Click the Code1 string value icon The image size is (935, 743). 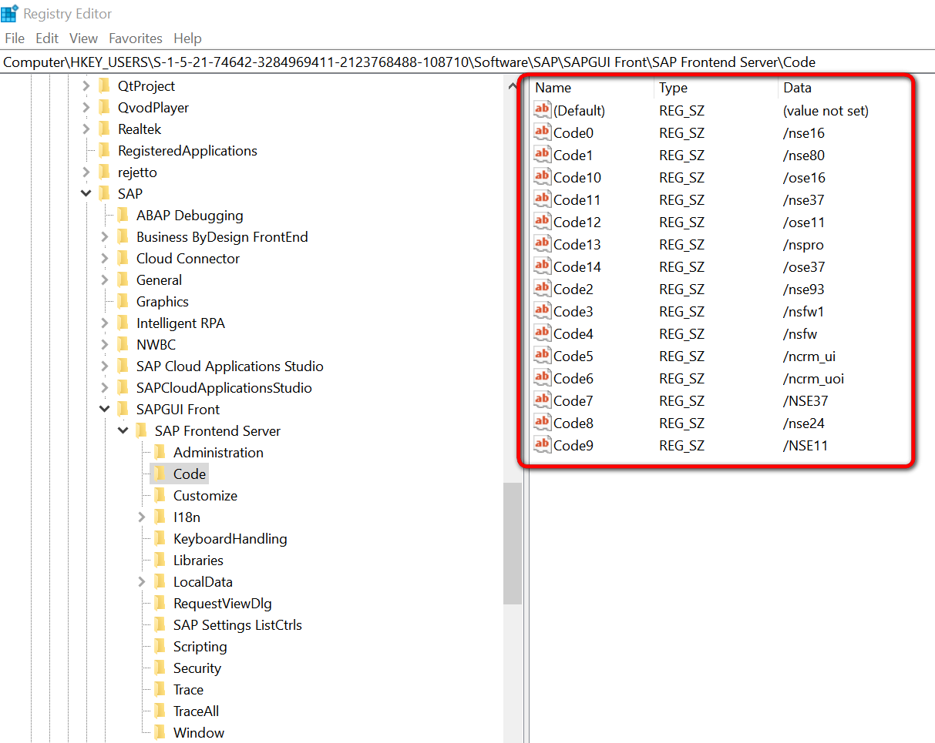coord(543,155)
